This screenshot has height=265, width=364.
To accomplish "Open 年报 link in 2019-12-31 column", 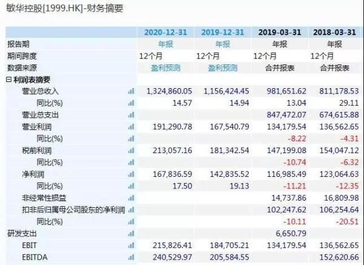I will 223,44.
